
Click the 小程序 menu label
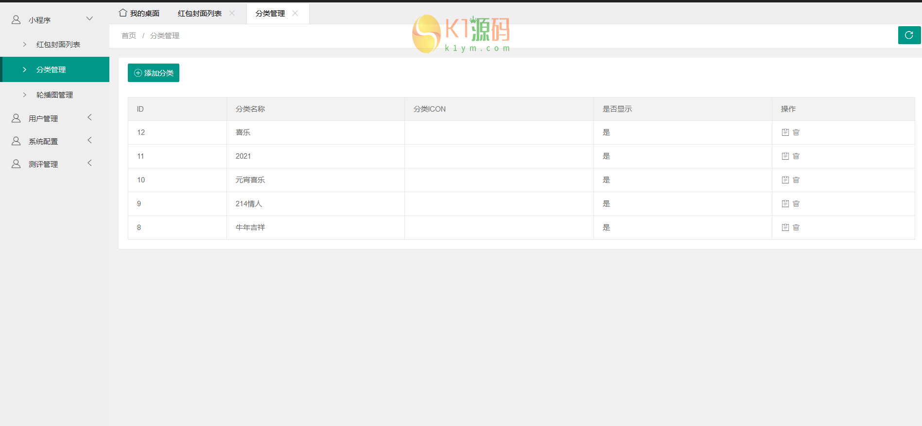click(39, 20)
